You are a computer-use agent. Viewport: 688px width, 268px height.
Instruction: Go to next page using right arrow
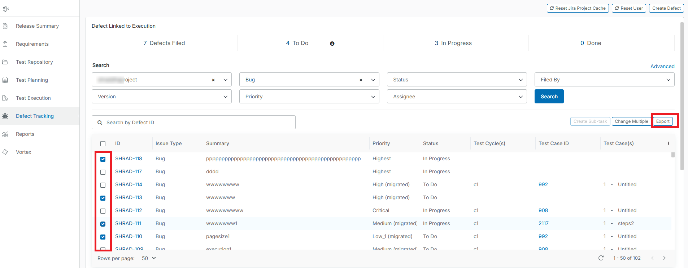[x=664, y=258]
